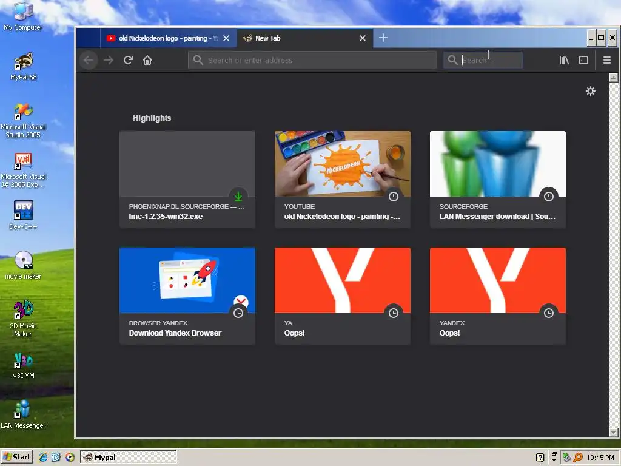Open Download Yandex Browser highlight
621x466 pixels.
[x=187, y=296]
